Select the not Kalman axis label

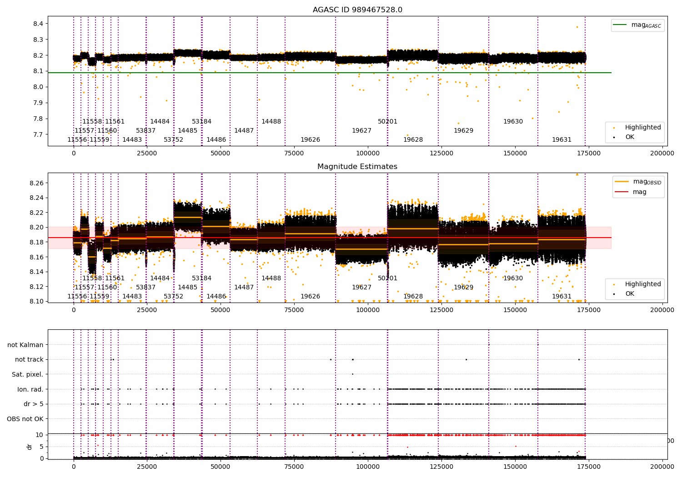(x=25, y=345)
